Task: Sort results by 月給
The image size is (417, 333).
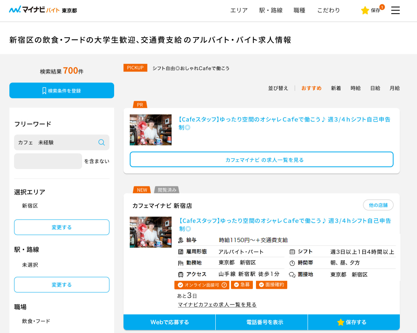Action: 394,88
